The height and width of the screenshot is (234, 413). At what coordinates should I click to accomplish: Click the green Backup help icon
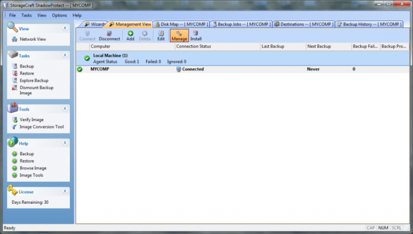(15, 154)
